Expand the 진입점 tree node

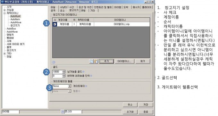pos(4,10)
